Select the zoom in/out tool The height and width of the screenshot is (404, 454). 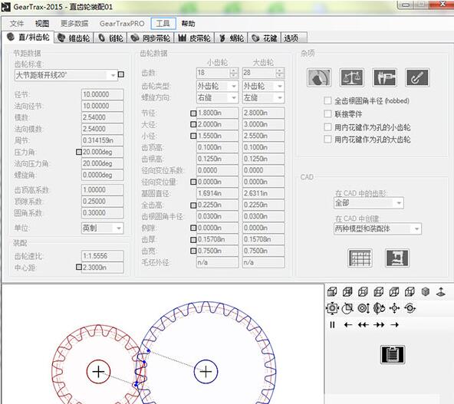[x=363, y=308]
